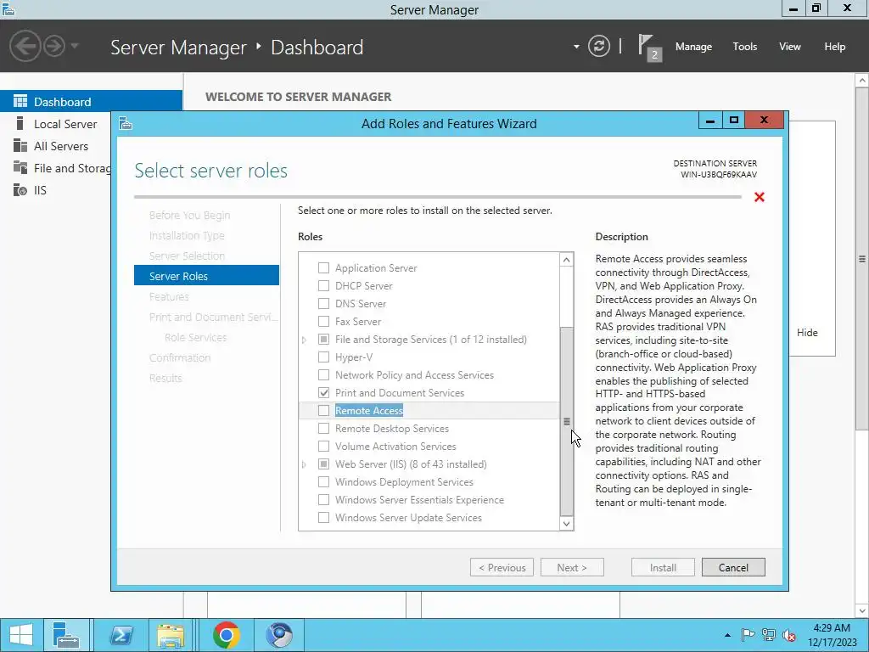This screenshot has height=652, width=869.
Task: Check the Volume Activation Services role
Action: tap(323, 446)
